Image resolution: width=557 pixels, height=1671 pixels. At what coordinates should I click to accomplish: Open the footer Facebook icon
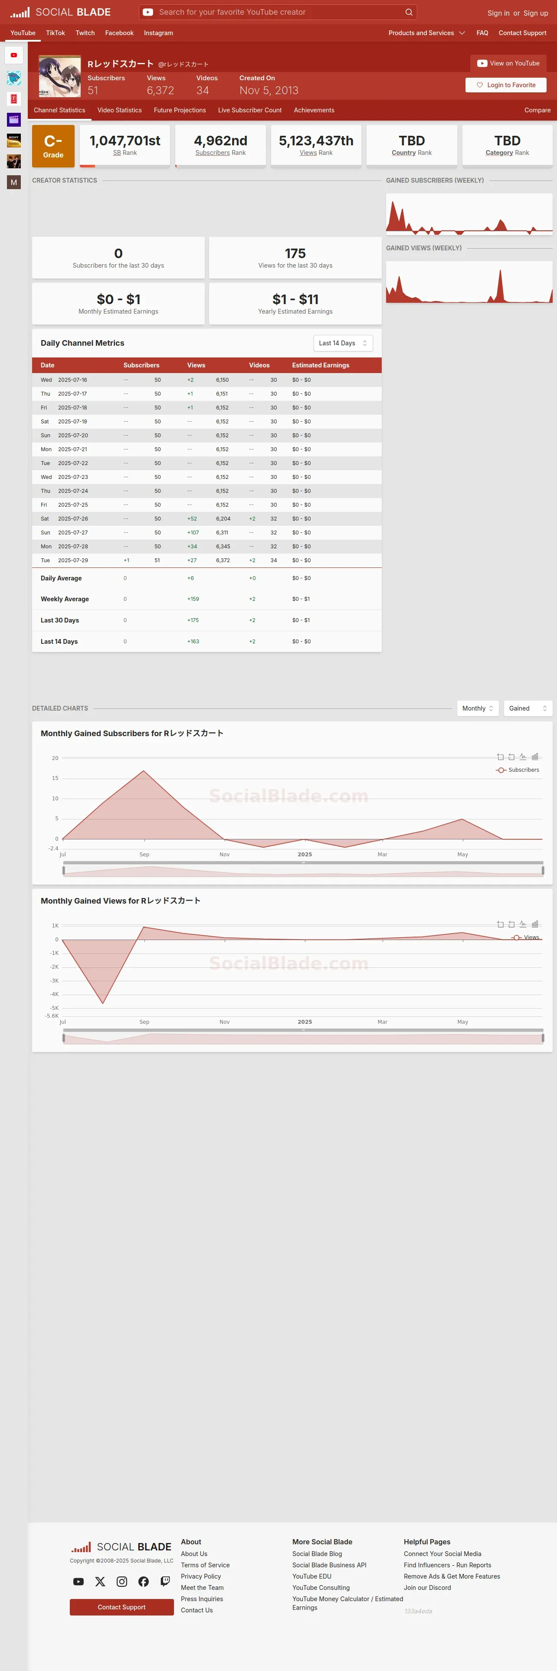(x=143, y=1582)
